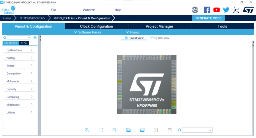Click GPIO_EXTI.ioc breadcrumb

[x=82, y=18]
